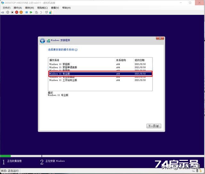Image resolution: width=205 pixels, height=174 pixels.
Task: Click the 状态: 正在运行 status text
Action: (10, 171)
